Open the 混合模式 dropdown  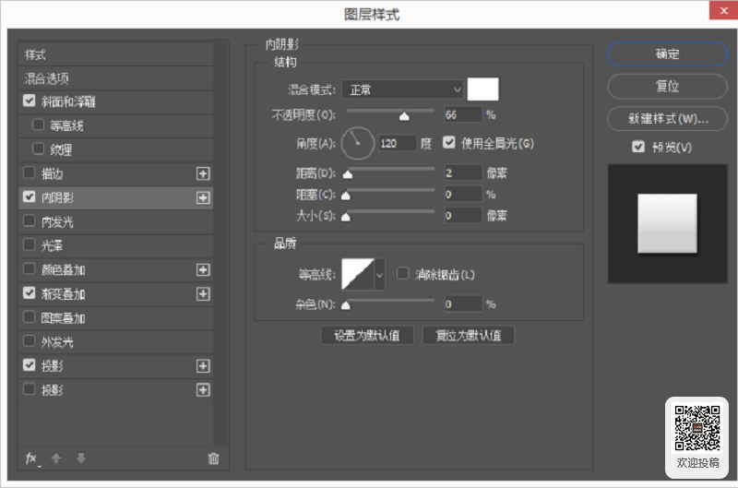point(403,89)
